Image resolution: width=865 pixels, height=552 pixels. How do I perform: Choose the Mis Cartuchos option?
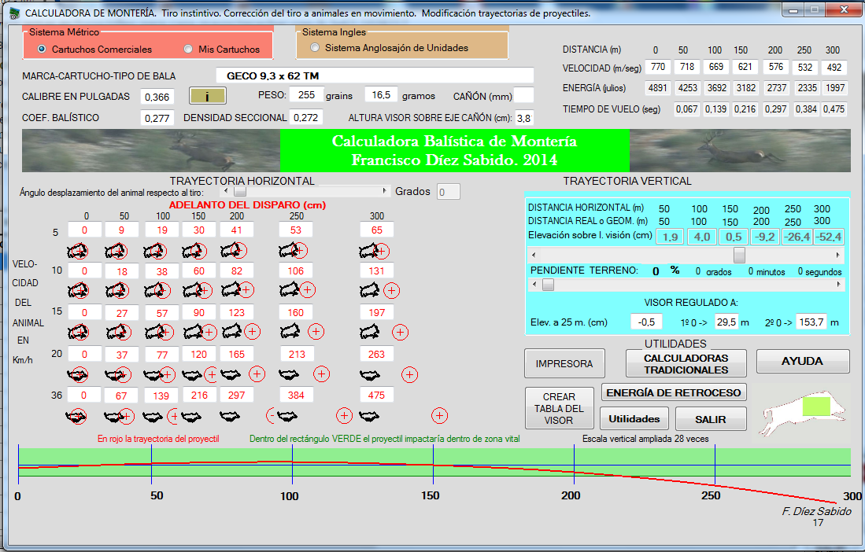point(188,50)
